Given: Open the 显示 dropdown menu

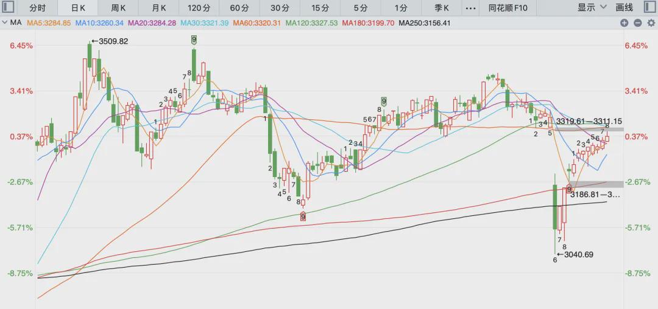Looking at the screenshot, I should point(592,7).
